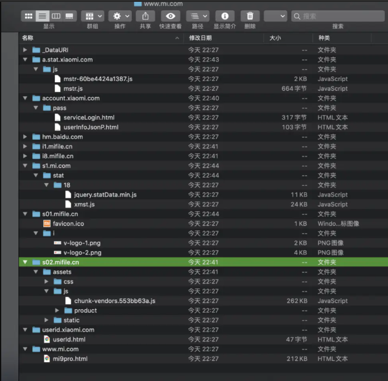
Task: Collapse the s02.mifile.cn folder
Action: (x=25, y=262)
